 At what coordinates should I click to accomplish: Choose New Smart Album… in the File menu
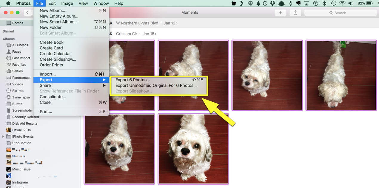pos(58,22)
